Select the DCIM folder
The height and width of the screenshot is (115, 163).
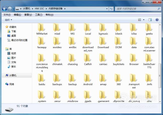119,43
